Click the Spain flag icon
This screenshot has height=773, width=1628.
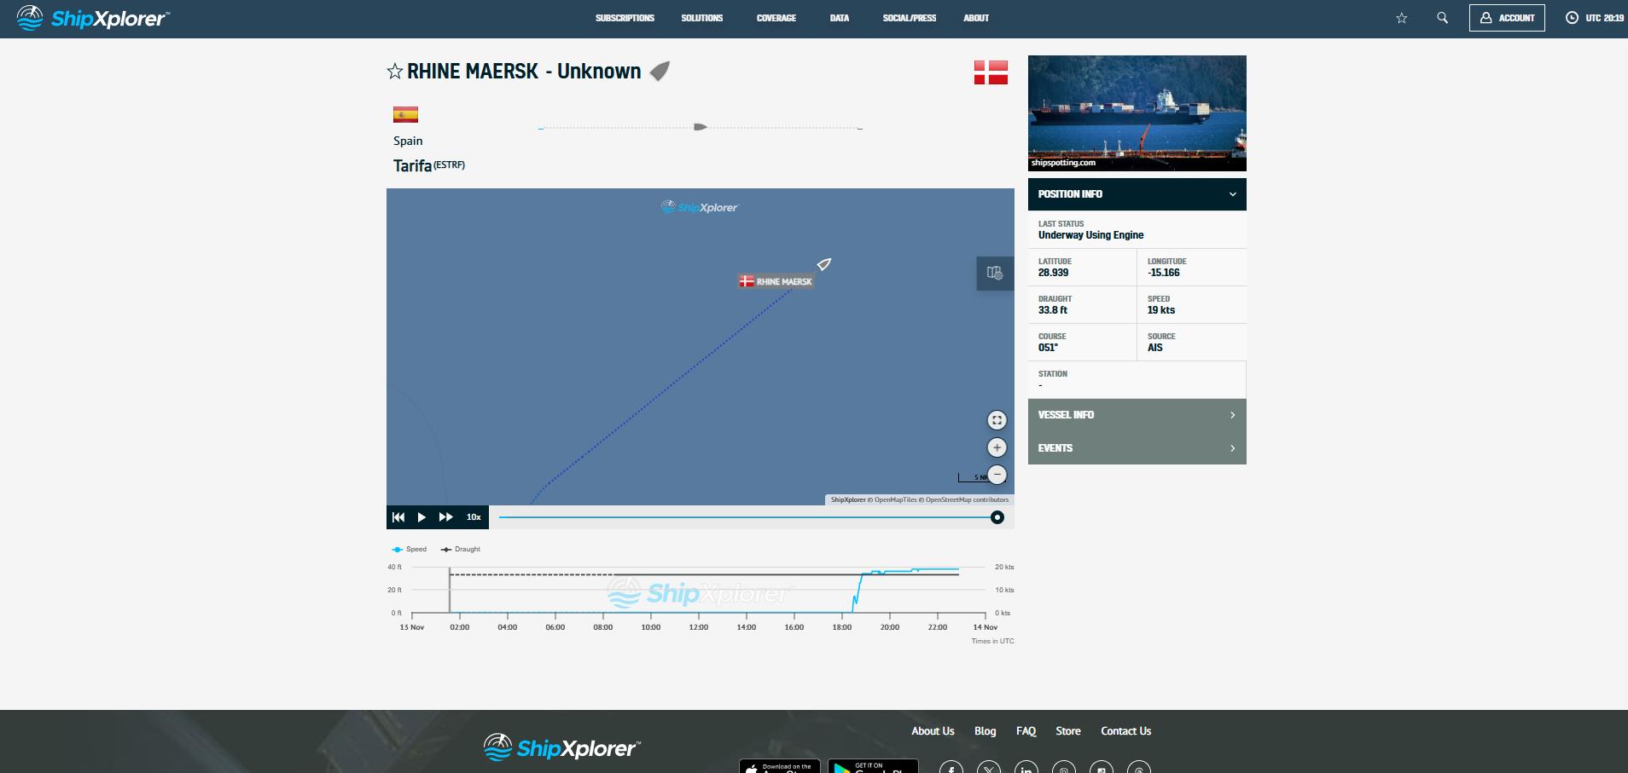[x=405, y=114]
